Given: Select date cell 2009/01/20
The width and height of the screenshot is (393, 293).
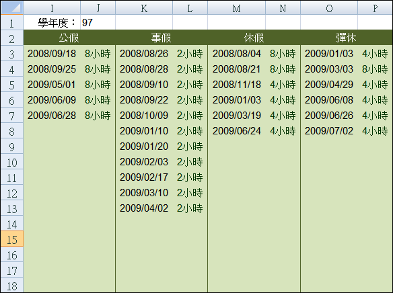Looking at the screenshot, I should click(144, 146).
